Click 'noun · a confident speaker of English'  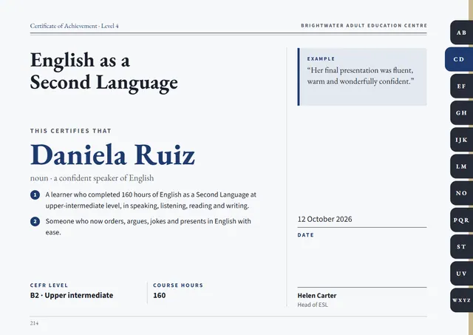pos(92,178)
